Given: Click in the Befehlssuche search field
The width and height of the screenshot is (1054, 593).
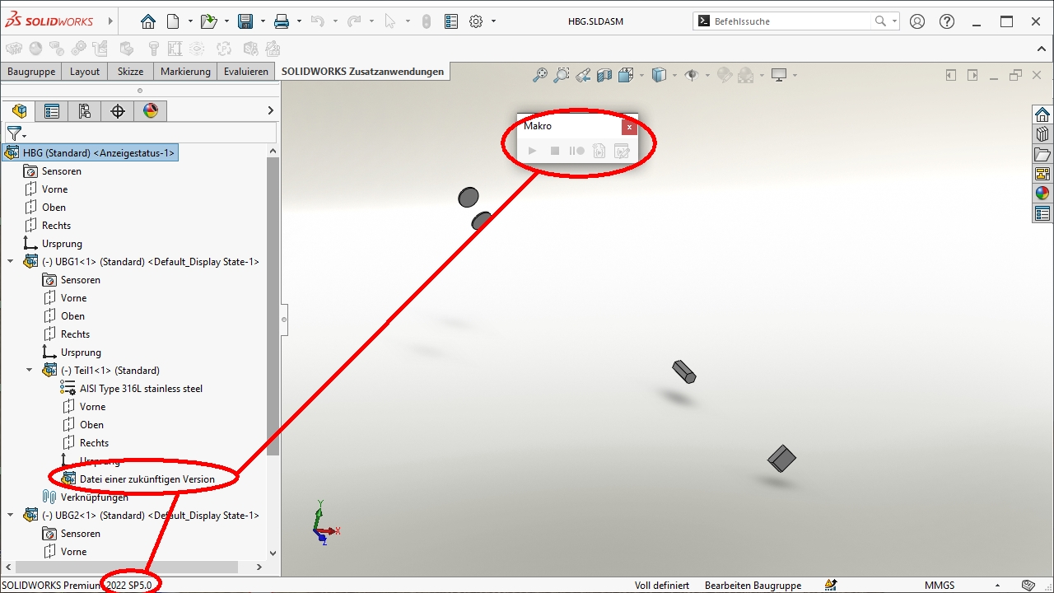Looking at the screenshot, I should (x=791, y=21).
